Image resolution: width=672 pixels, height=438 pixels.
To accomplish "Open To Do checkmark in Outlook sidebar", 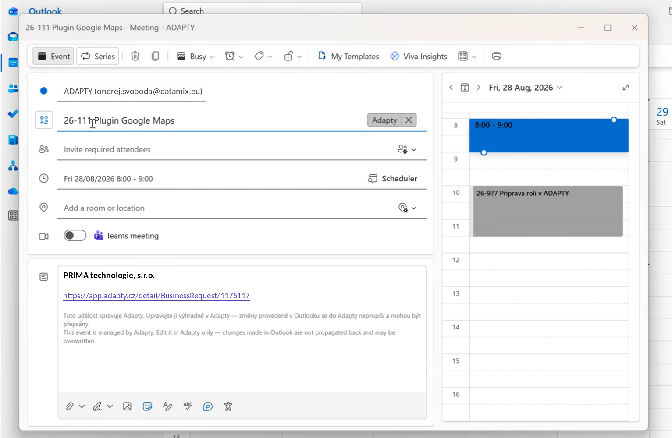I will (13, 114).
